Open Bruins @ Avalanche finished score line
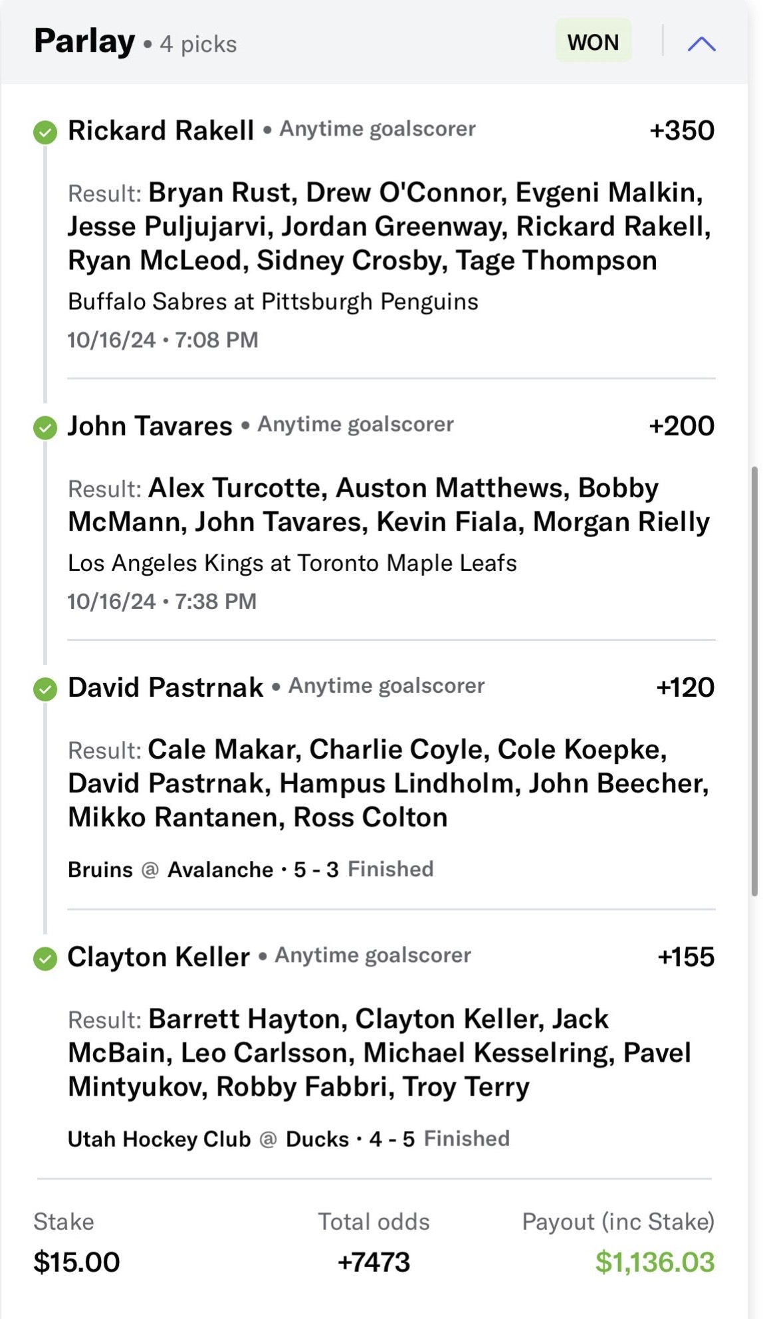The image size is (763, 1319). click(x=251, y=869)
